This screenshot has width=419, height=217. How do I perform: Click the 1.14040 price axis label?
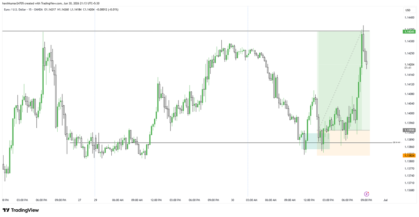tap(410, 104)
